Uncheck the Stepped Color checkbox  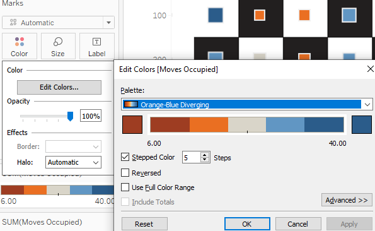[x=125, y=157]
